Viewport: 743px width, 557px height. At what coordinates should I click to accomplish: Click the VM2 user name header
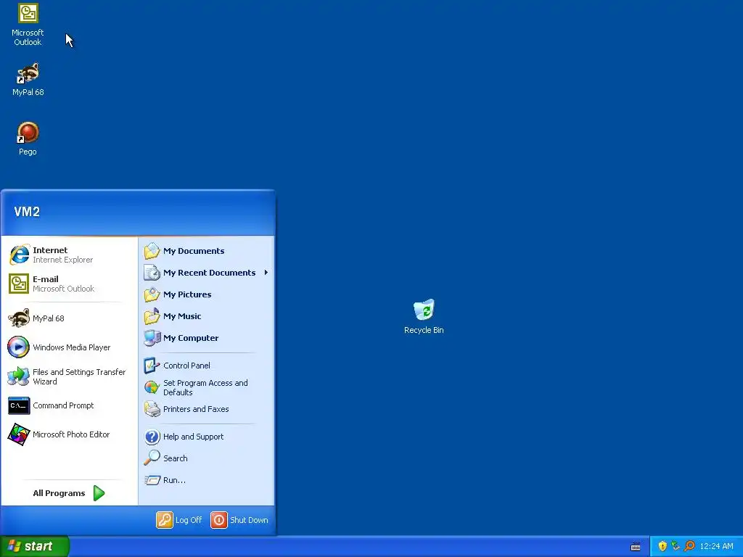pyautogui.click(x=27, y=212)
